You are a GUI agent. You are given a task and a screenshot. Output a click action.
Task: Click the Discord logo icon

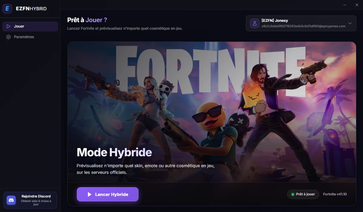(11, 200)
